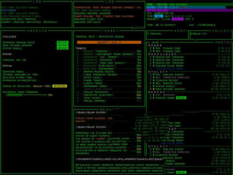Screen dimensions: 233x175
Task: Click the HACKING panel header
Action: [x=37, y=31]
